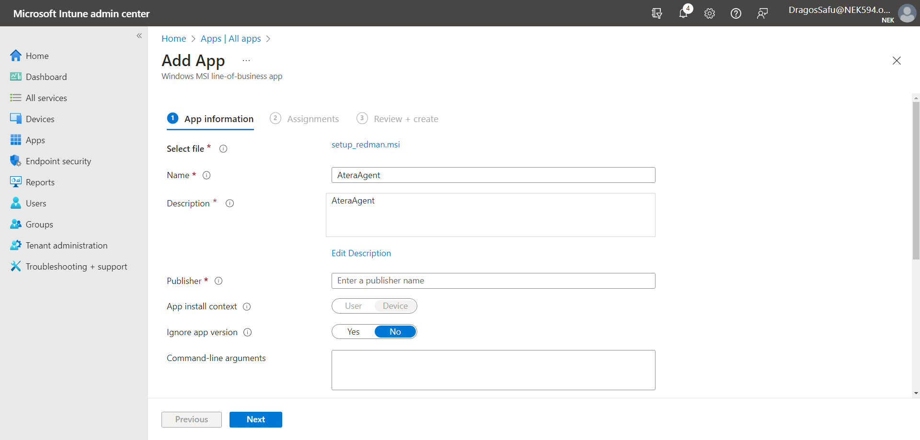Switch to the Assignments tab

tap(313, 119)
